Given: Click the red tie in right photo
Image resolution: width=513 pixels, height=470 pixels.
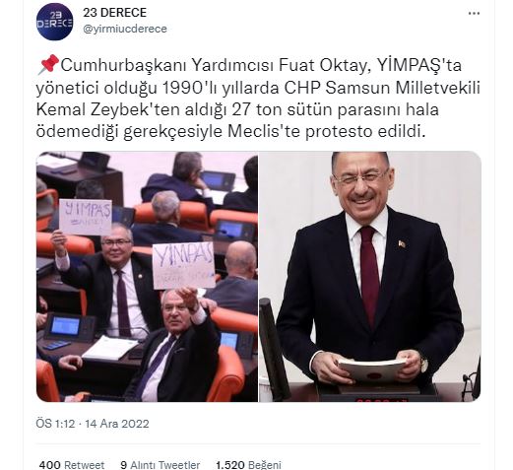Looking at the screenshot, I should (369, 274).
